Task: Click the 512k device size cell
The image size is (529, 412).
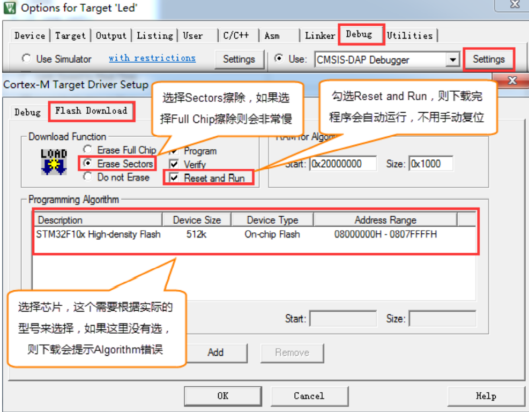Action: coord(196,234)
